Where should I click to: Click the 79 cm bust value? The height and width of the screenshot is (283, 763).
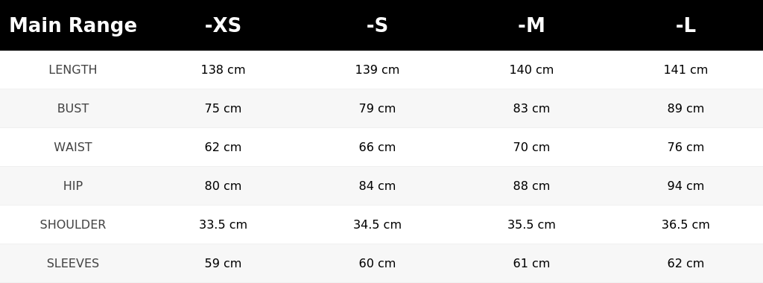pos(377,109)
